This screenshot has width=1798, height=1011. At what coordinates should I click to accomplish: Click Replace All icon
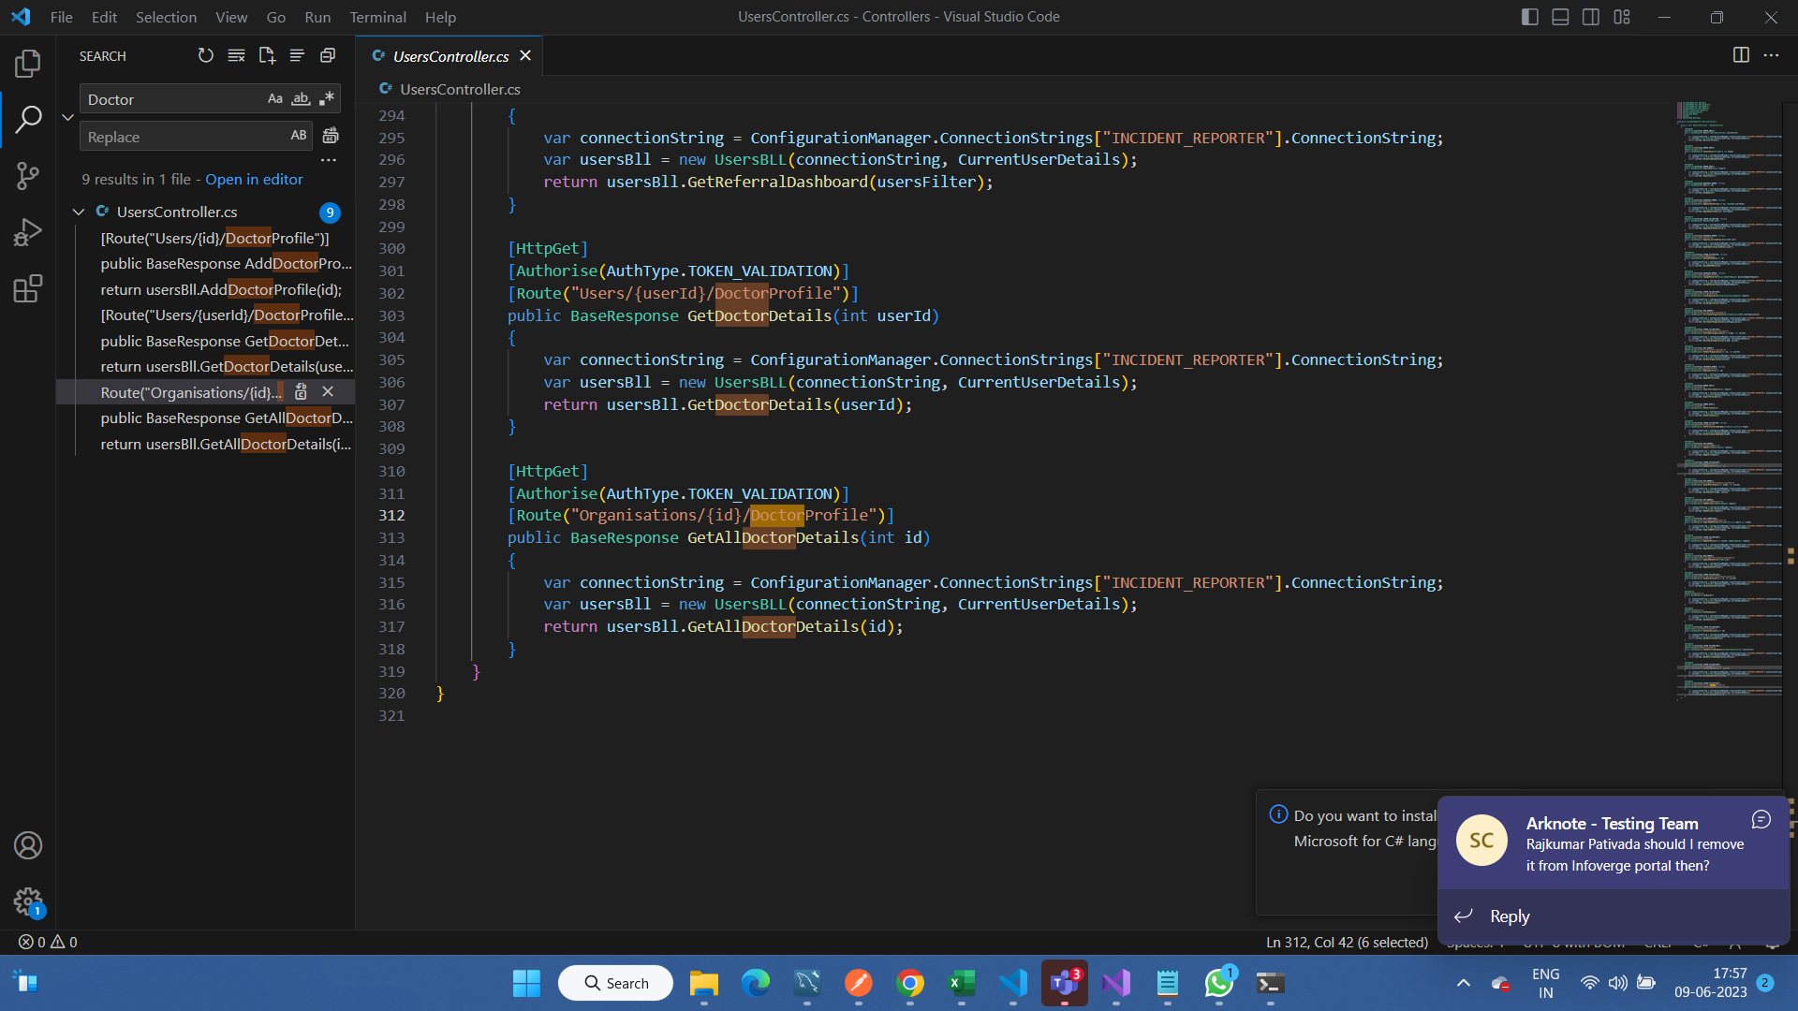click(x=331, y=137)
